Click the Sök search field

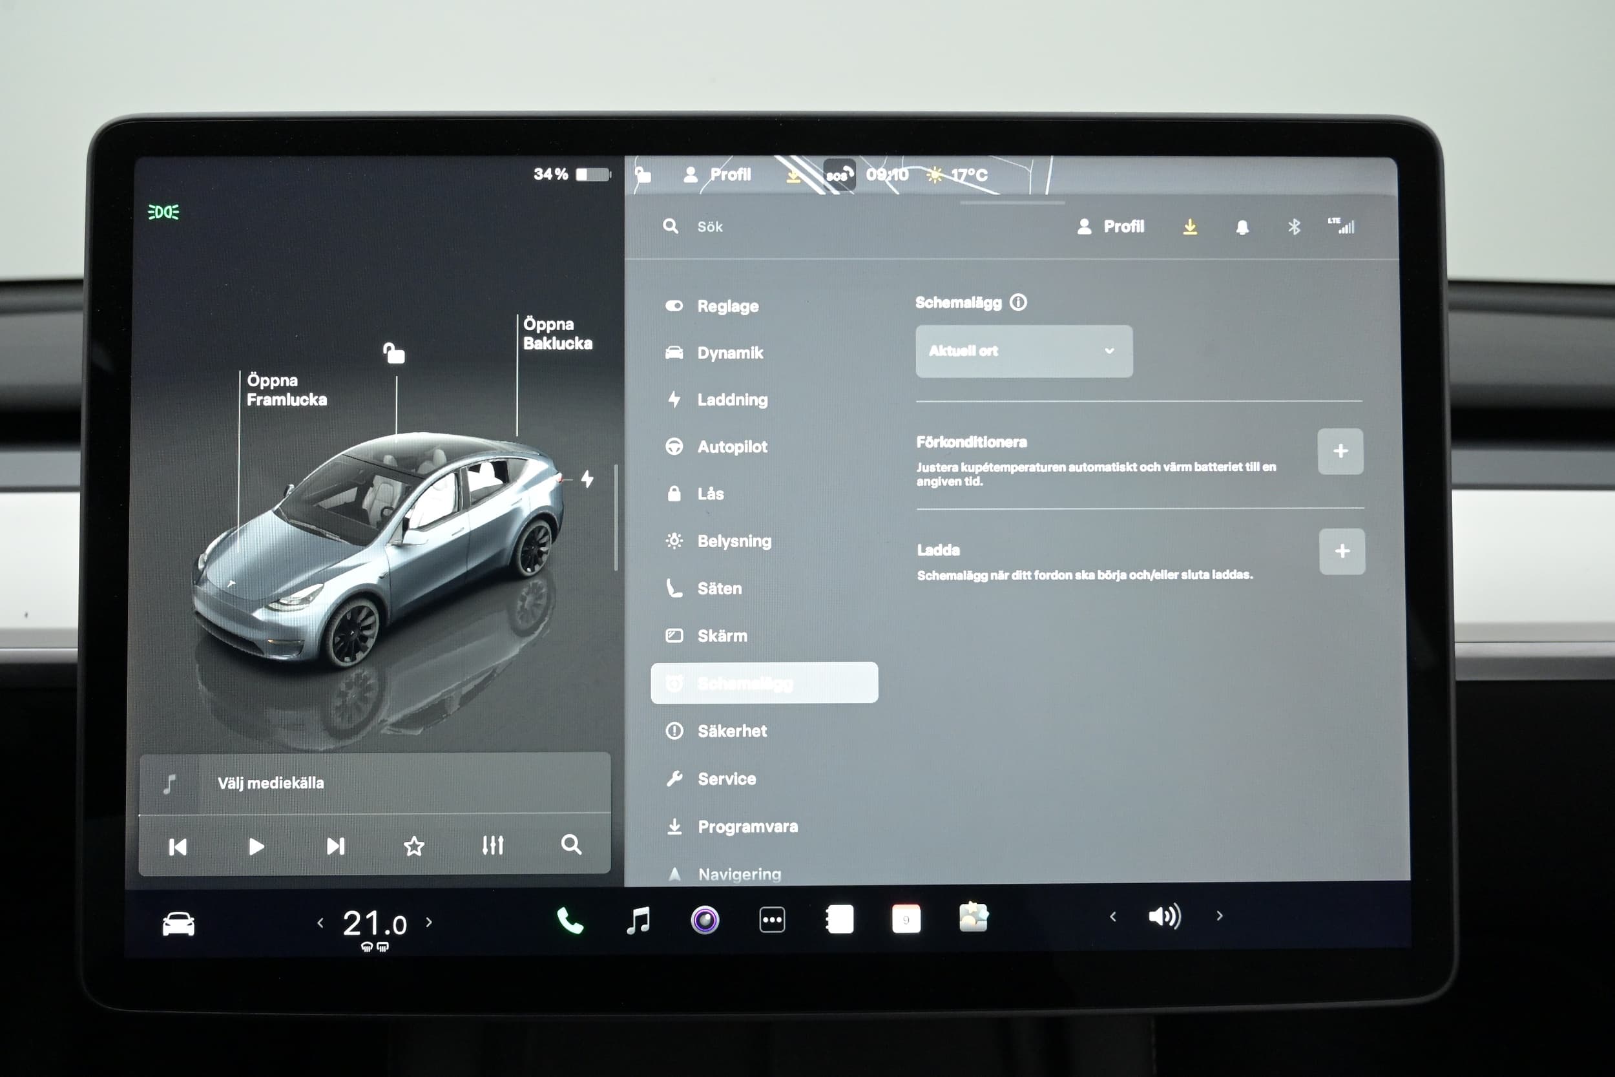pos(711,227)
